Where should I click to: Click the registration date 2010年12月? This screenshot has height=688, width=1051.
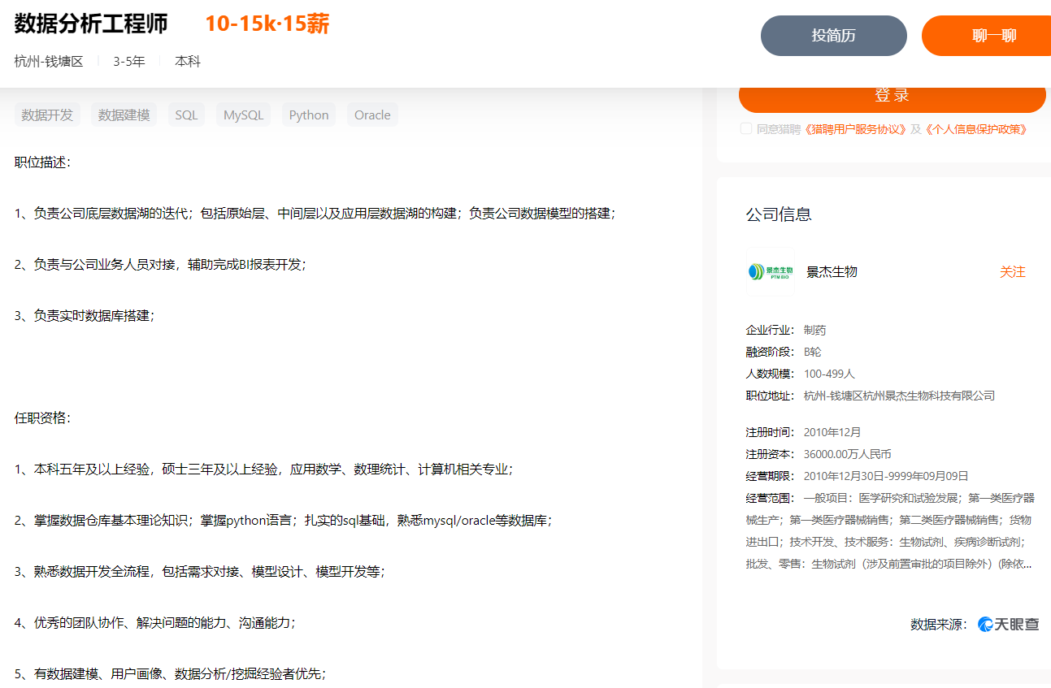pos(832,433)
